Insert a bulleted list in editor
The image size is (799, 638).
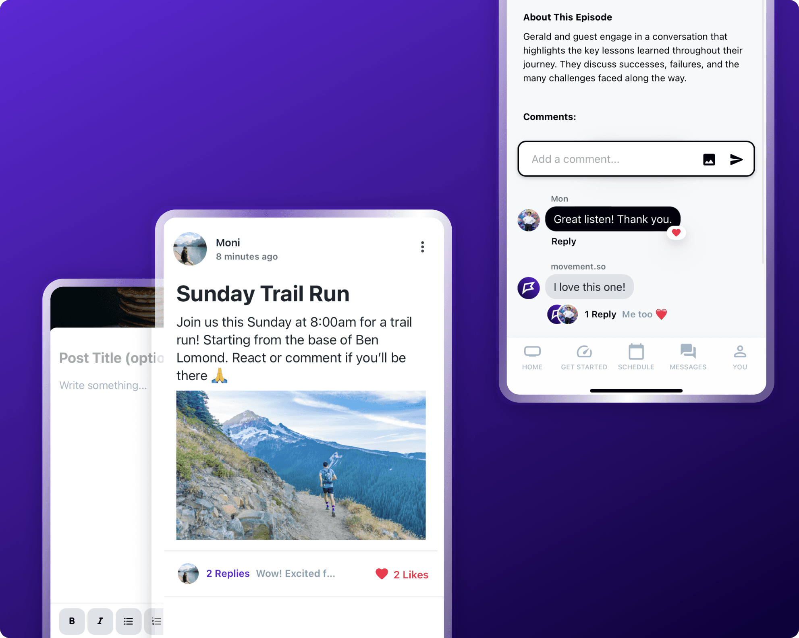(x=128, y=621)
